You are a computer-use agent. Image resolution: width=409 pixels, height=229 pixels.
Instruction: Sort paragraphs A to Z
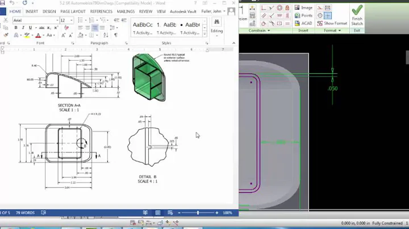(106, 35)
